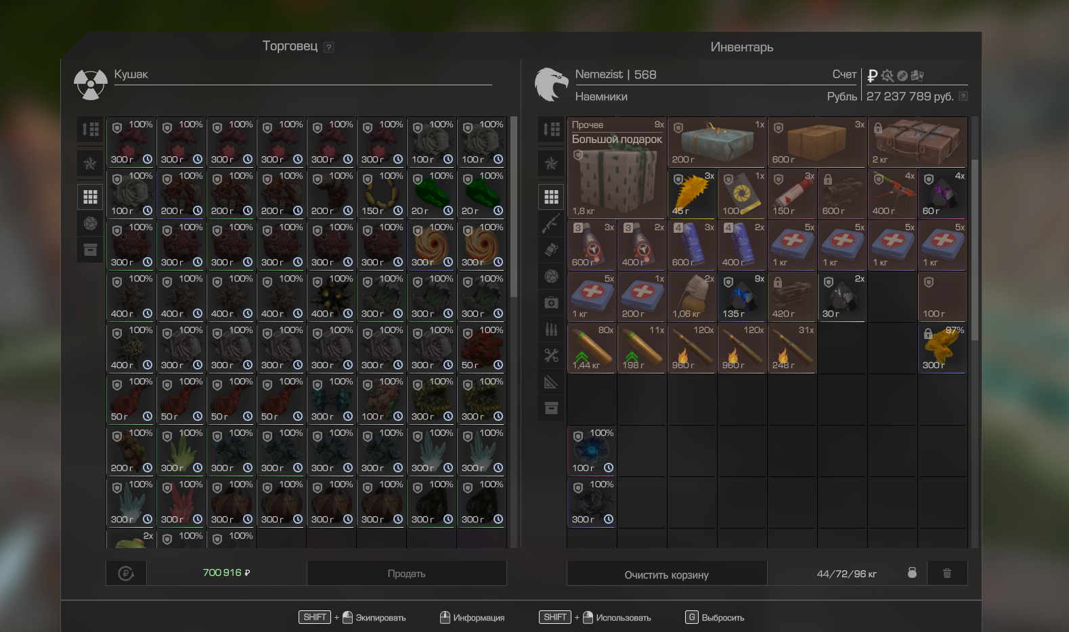The width and height of the screenshot is (1069, 632).
Task: Select ammo stack 80x 1,44 кг
Action: click(592, 348)
